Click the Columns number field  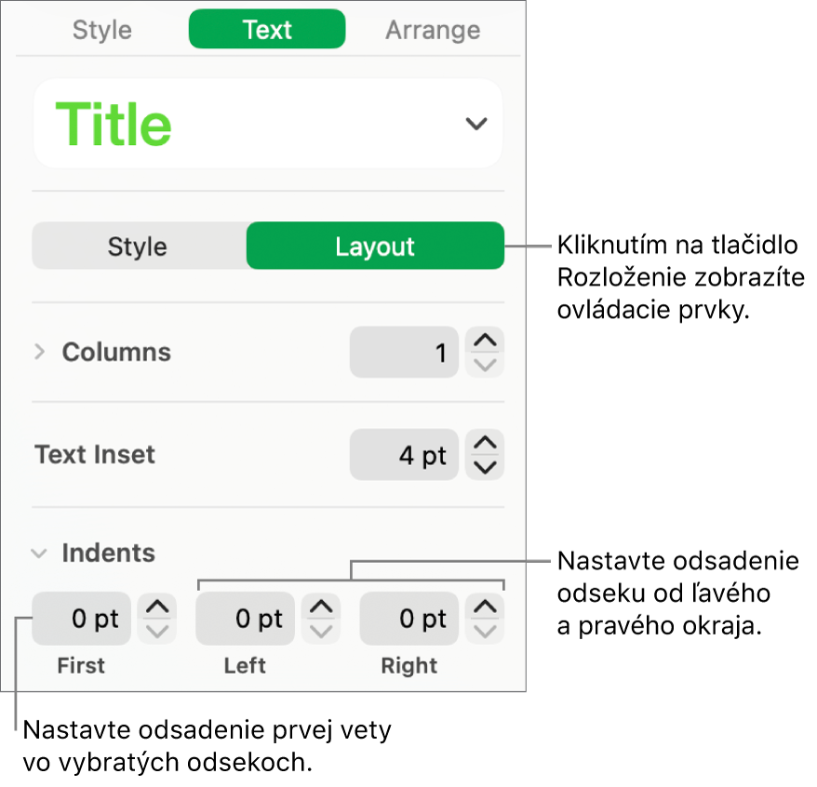click(404, 353)
